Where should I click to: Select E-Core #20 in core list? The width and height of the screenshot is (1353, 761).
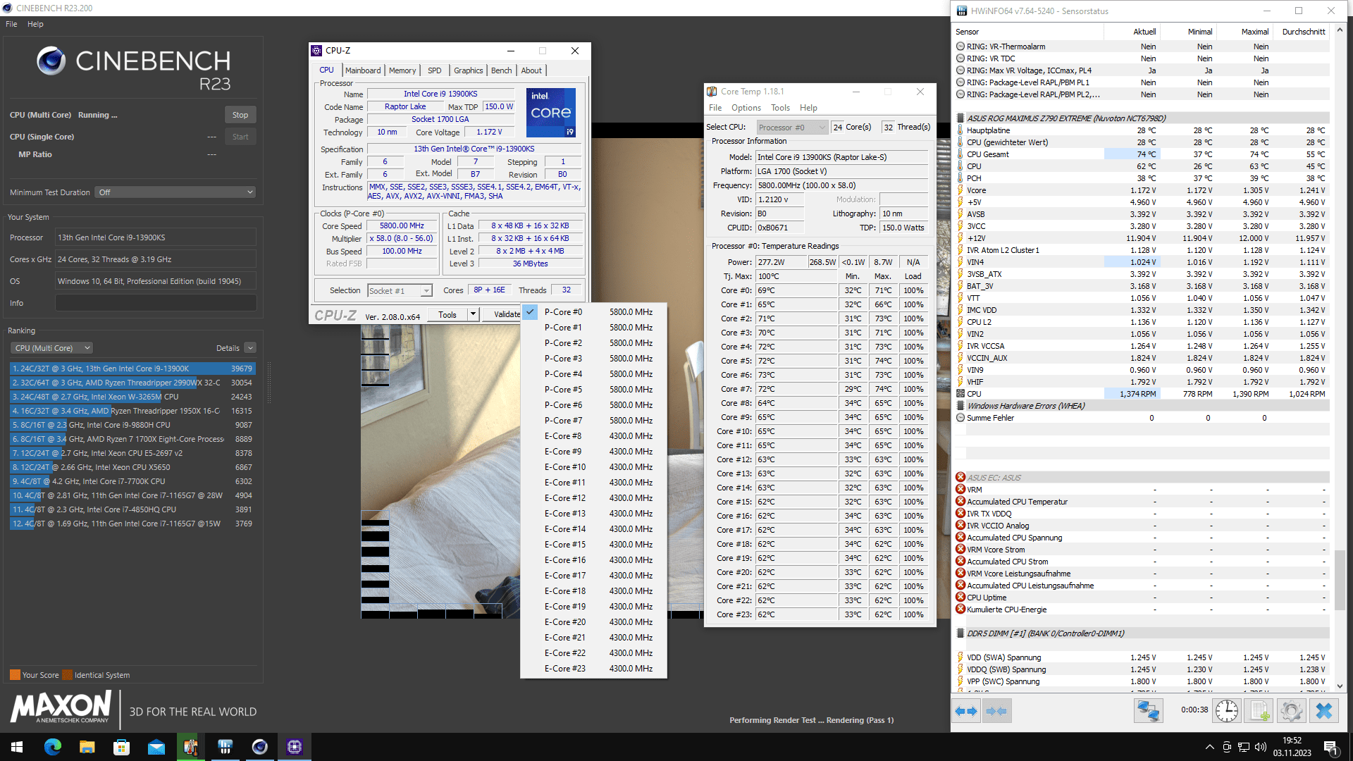coord(594,621)
